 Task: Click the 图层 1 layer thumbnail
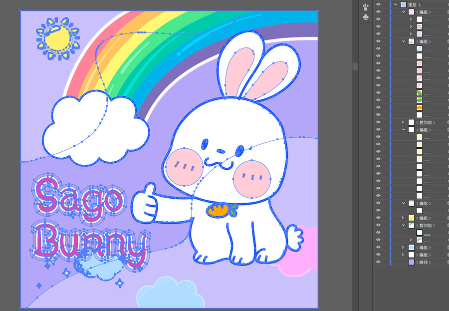point(403,4)
